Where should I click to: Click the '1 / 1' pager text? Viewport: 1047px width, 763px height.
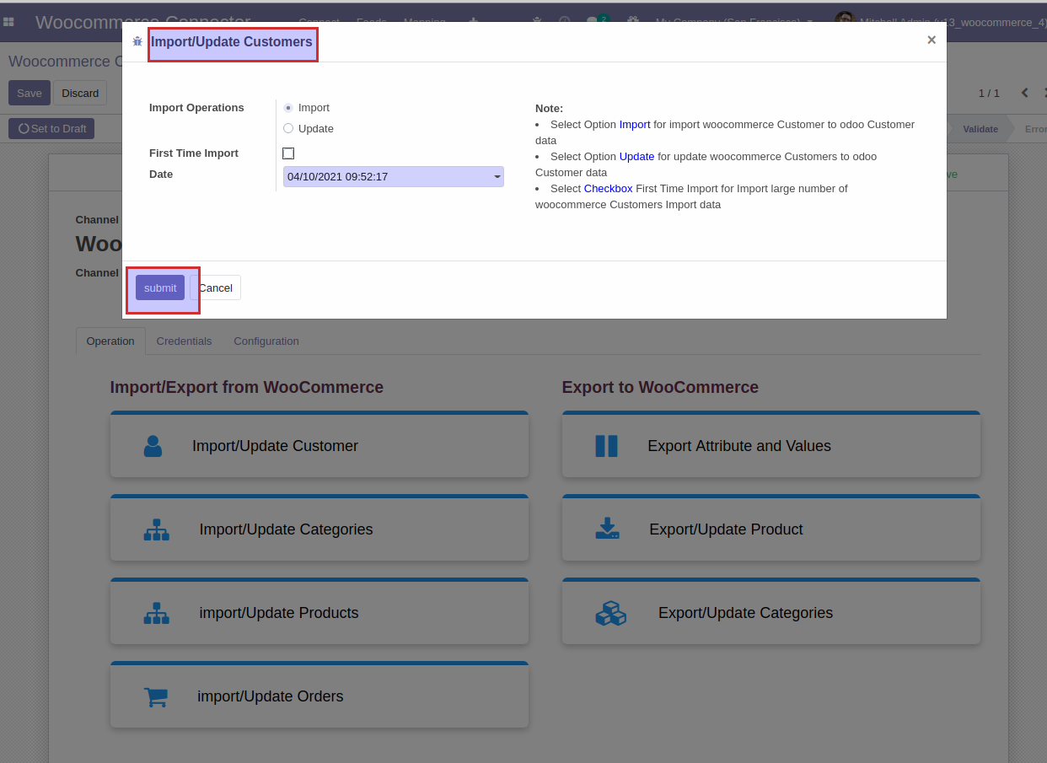(x=989, y=94)
